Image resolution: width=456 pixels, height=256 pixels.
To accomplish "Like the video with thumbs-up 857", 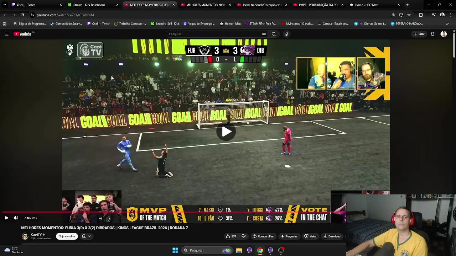I will (x=231, y=236).
